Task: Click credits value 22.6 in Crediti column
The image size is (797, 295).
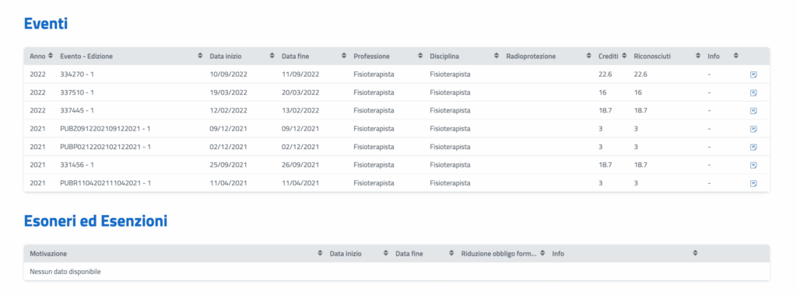Action: [605, 75]
